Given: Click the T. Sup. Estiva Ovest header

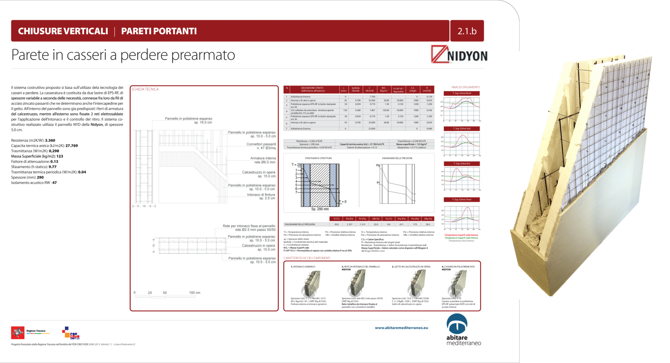Looking at the screenshot, I should point(461,200).
